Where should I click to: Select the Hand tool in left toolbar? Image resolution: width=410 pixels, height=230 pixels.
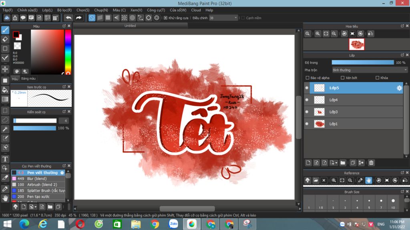click(5, 198)
